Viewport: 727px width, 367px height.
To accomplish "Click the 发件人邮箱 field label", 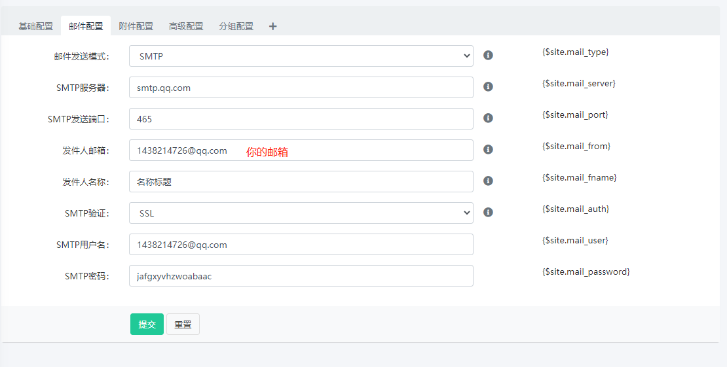I will (86, 150).
